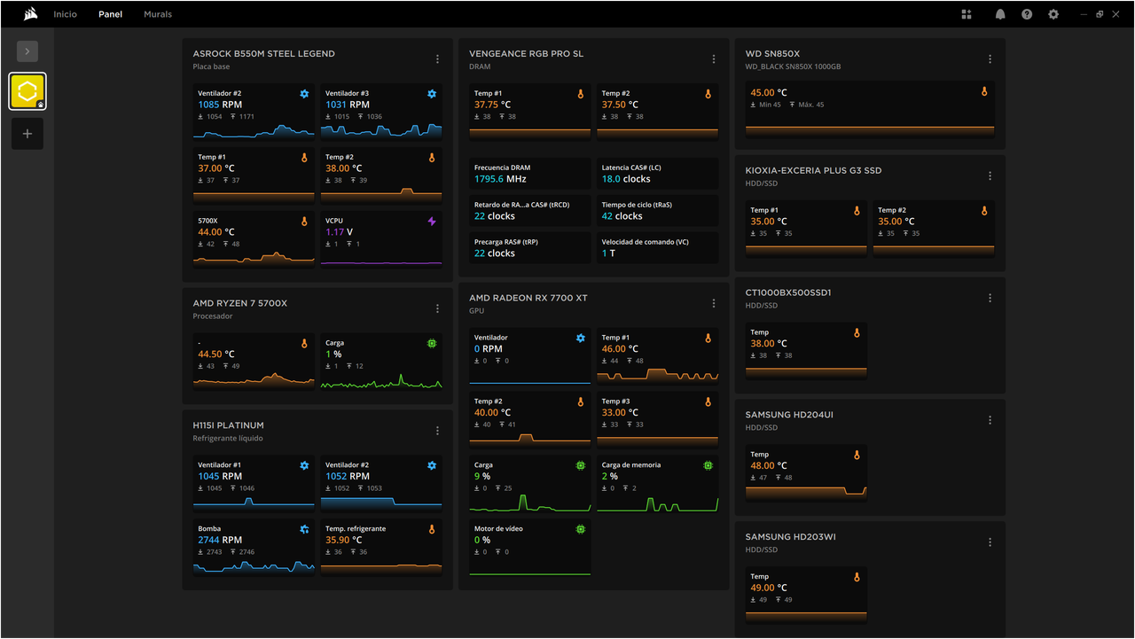
Task: Click thermometer icon on DRAM Temp #2
Action: tap(708, 94)
